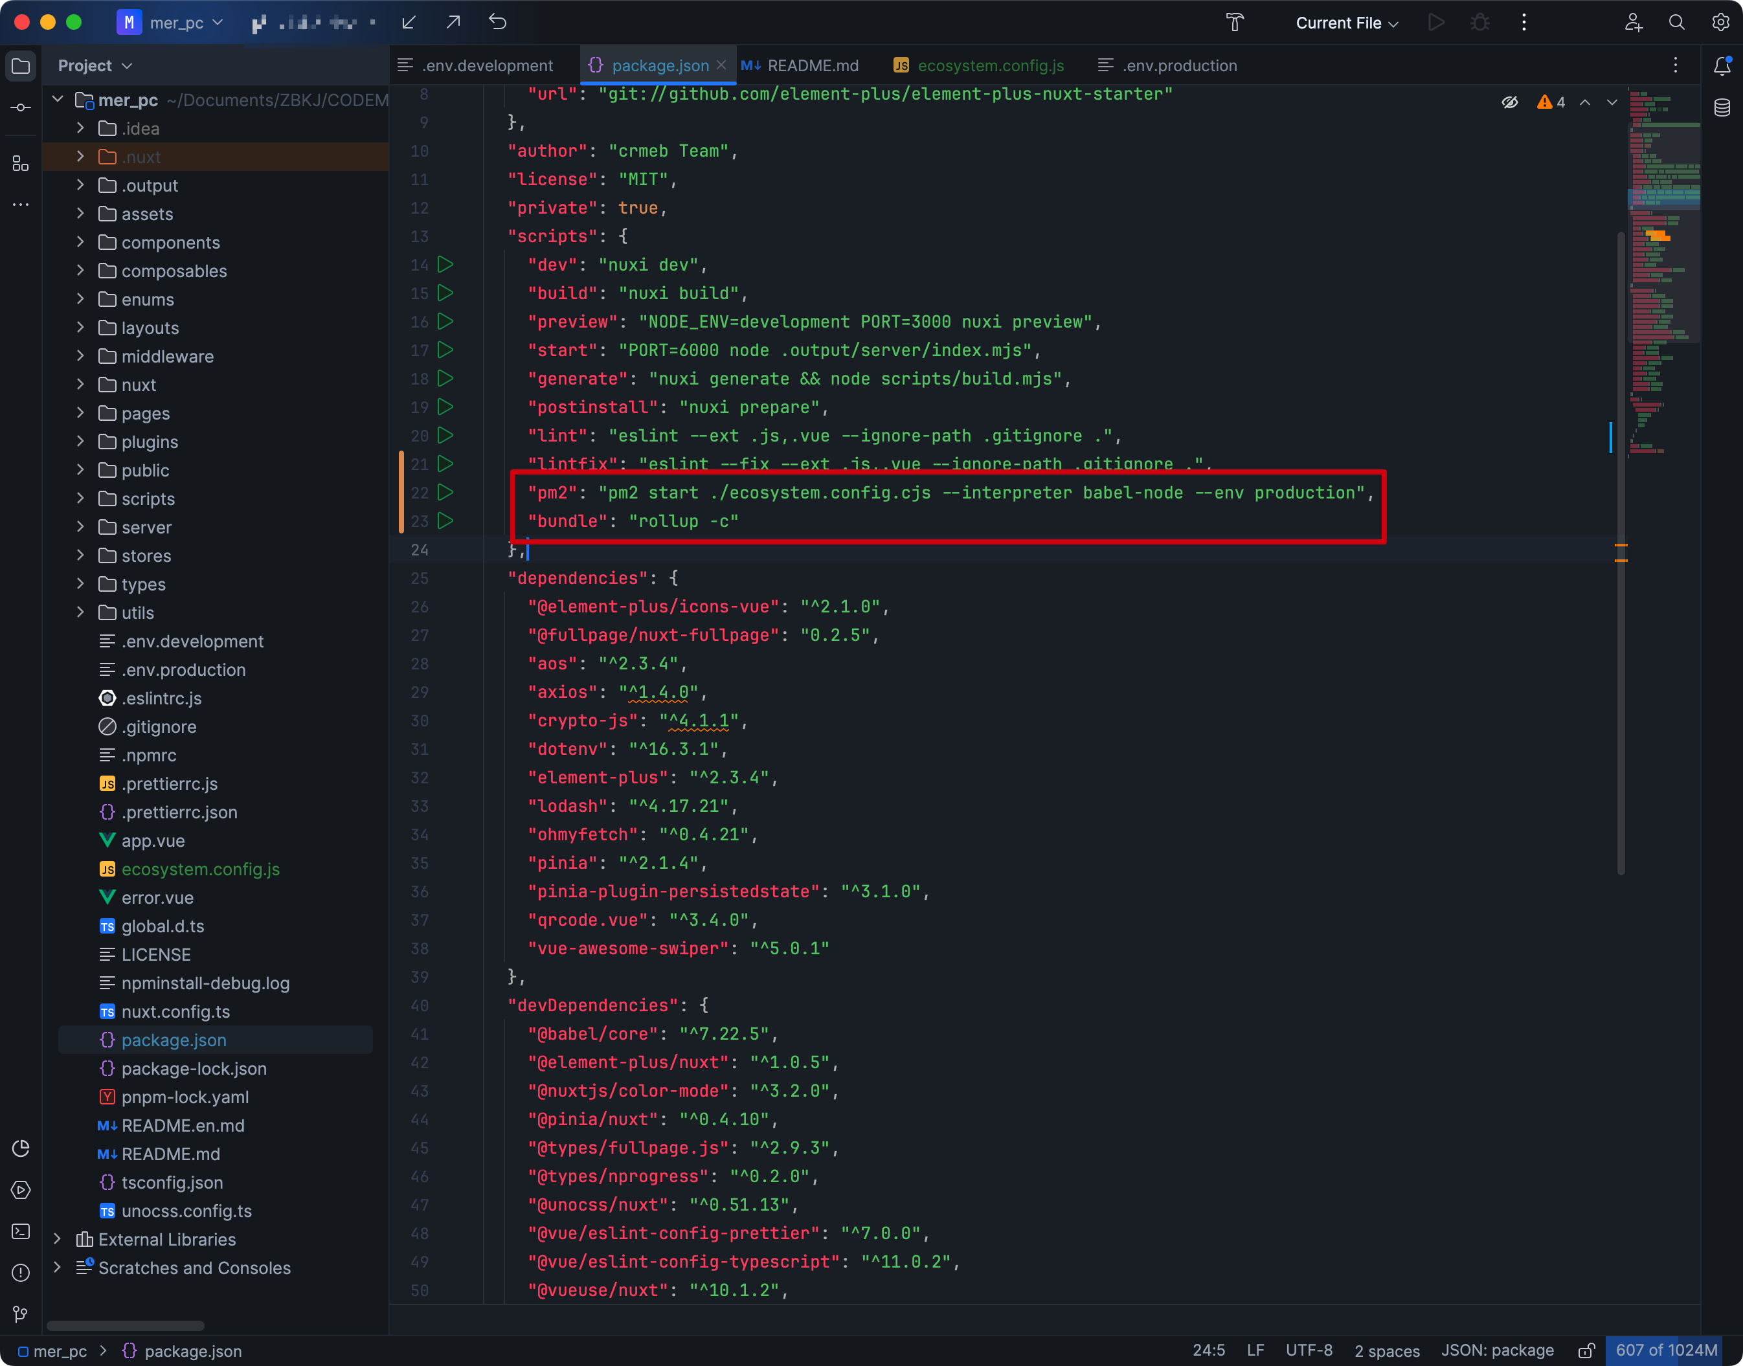Image resolution: width=1743 pixels, height=1366 pixels.
Task: Go to previous highlighted problem arrow
Action: click(1586, 102)
